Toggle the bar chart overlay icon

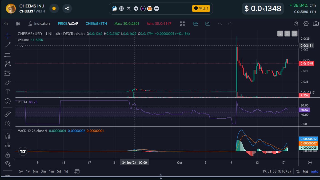(x=207, y=23)
